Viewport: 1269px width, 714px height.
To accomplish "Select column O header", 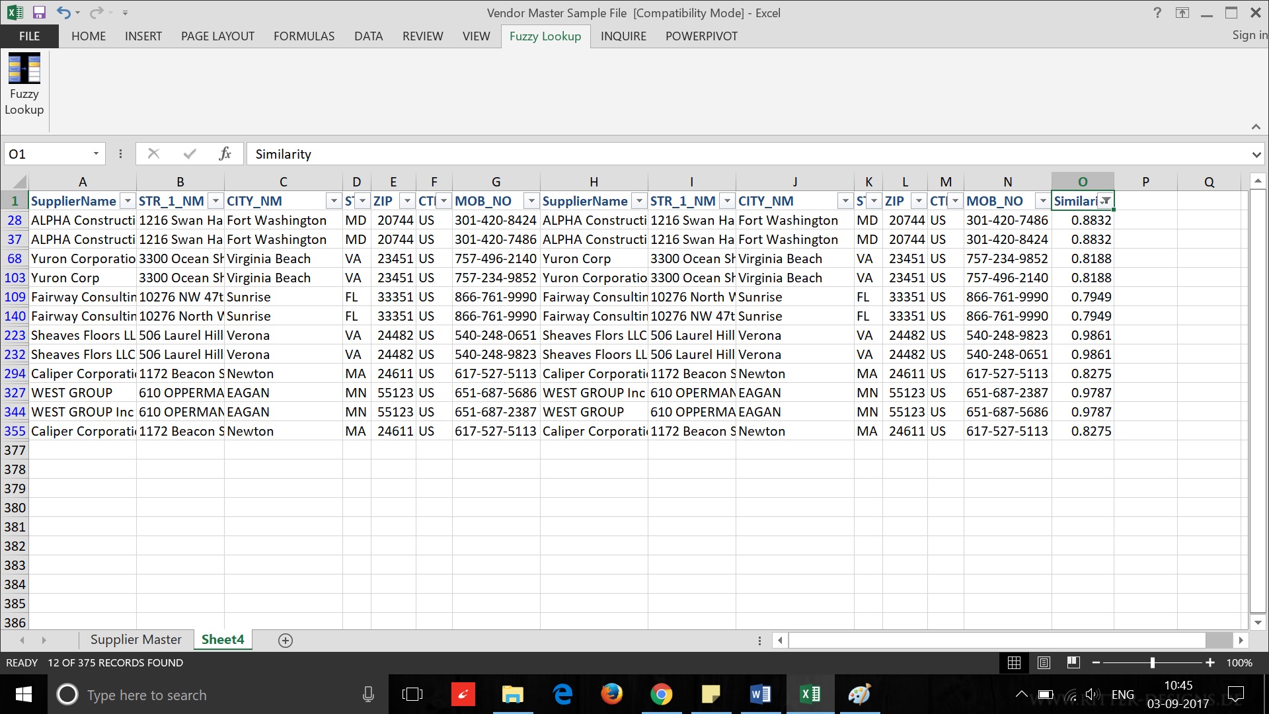I will 1083,182.
